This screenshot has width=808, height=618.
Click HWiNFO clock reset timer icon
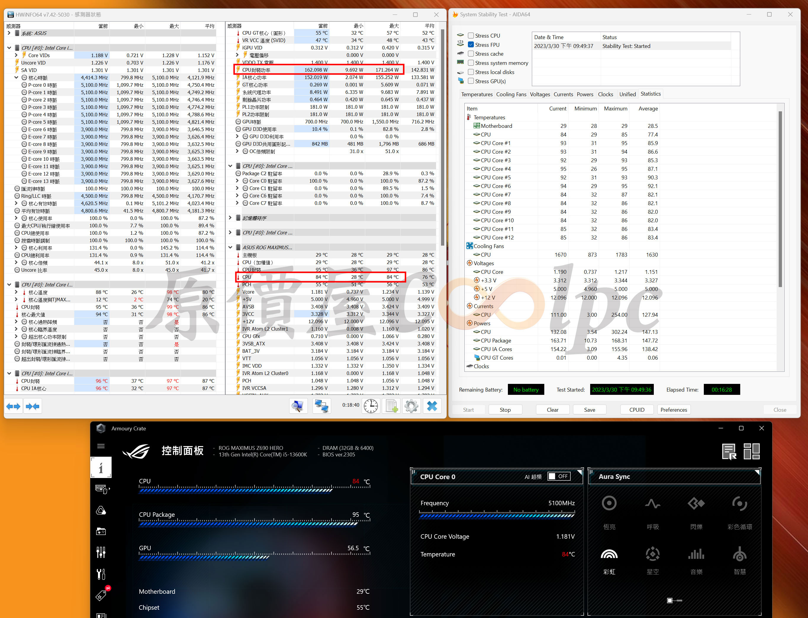click(371, 406)
